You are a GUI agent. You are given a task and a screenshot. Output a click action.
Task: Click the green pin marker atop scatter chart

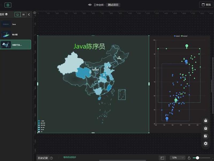pos(187,46)
